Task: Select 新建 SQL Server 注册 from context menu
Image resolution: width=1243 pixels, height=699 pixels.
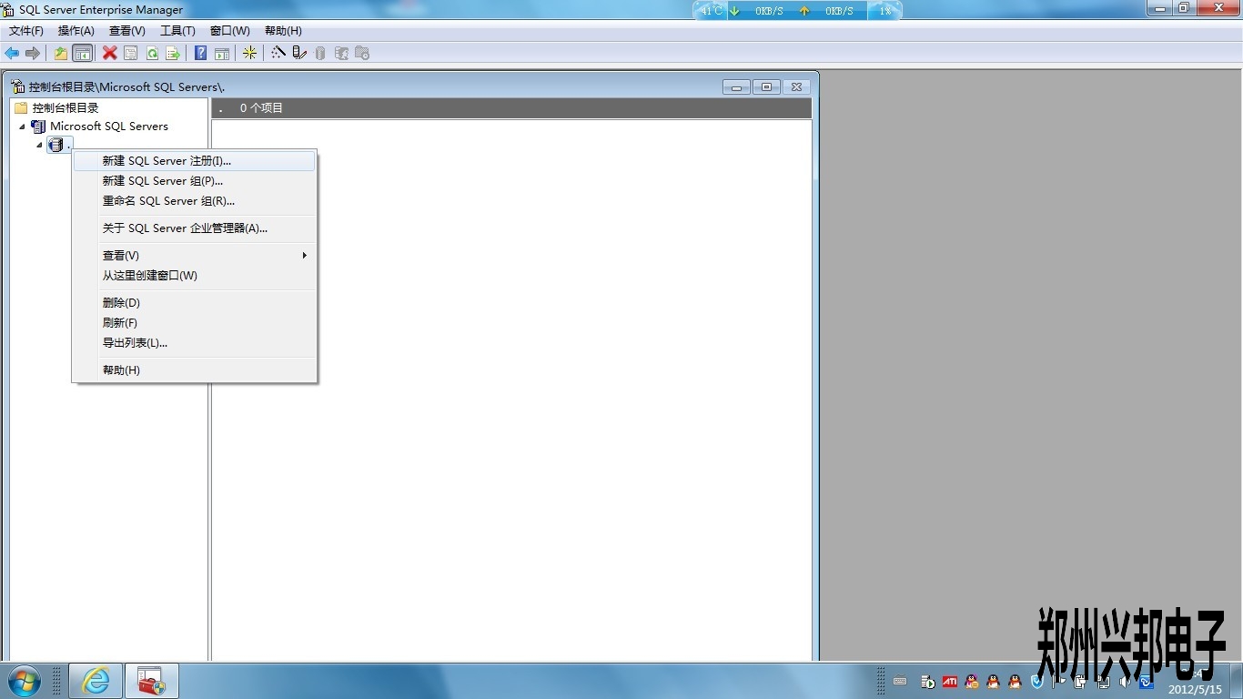Action: 167,161
